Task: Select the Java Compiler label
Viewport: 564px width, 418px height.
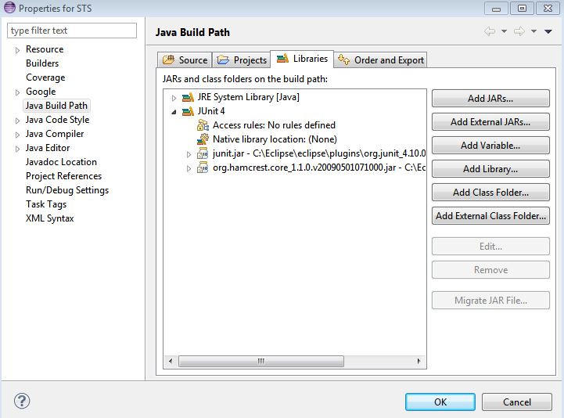Action: point(55,134)
